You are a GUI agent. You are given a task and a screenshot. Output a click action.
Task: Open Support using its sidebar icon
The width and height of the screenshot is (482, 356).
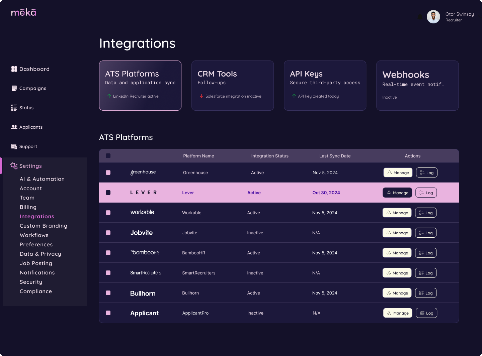click(x=14, y=146)
